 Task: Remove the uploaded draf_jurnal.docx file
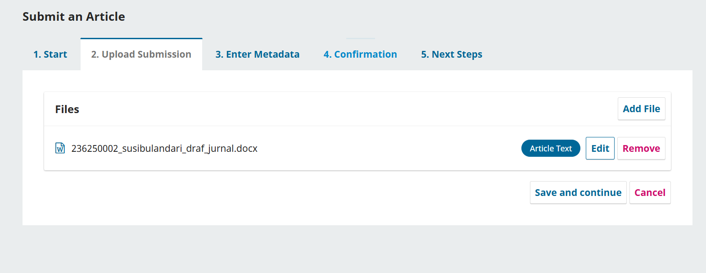pos(641,148)
